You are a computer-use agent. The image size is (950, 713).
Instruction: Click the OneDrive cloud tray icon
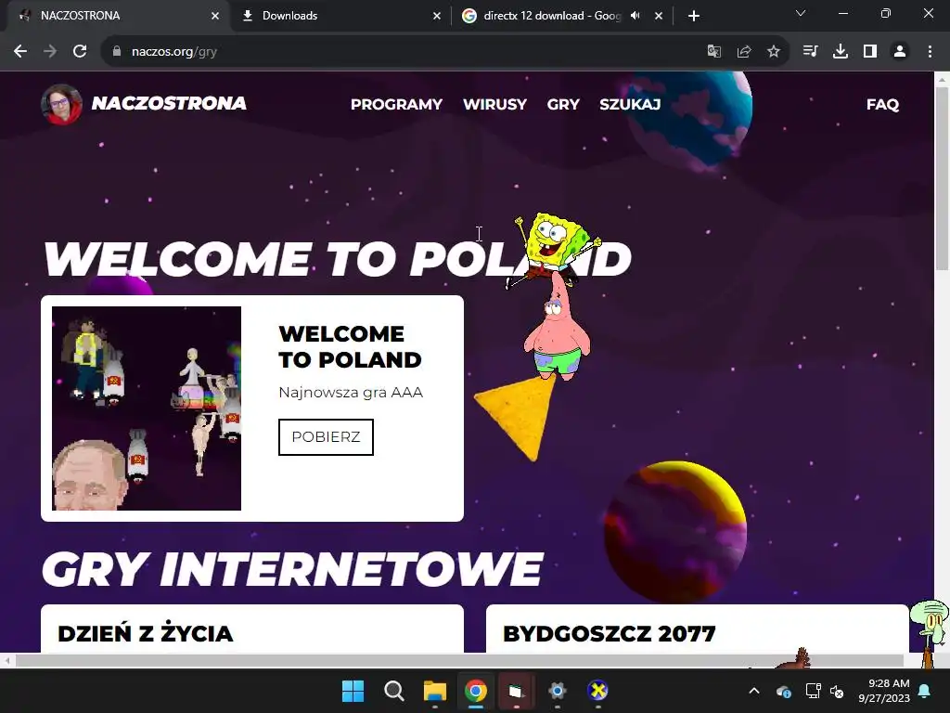tap(783, 691)
